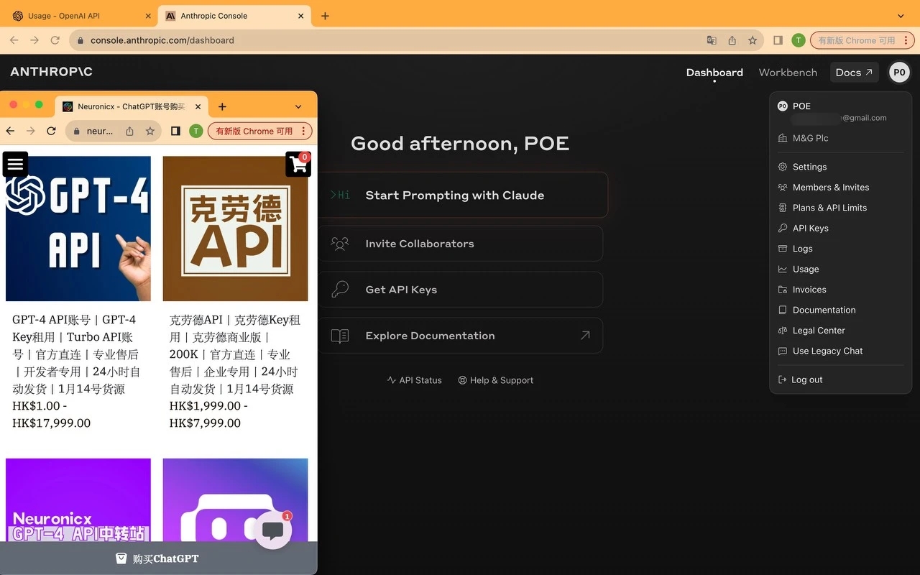This screenshot has width=920, height=575.
Task: Click the console.anthropic.com address bar
Action: point(388,40)
